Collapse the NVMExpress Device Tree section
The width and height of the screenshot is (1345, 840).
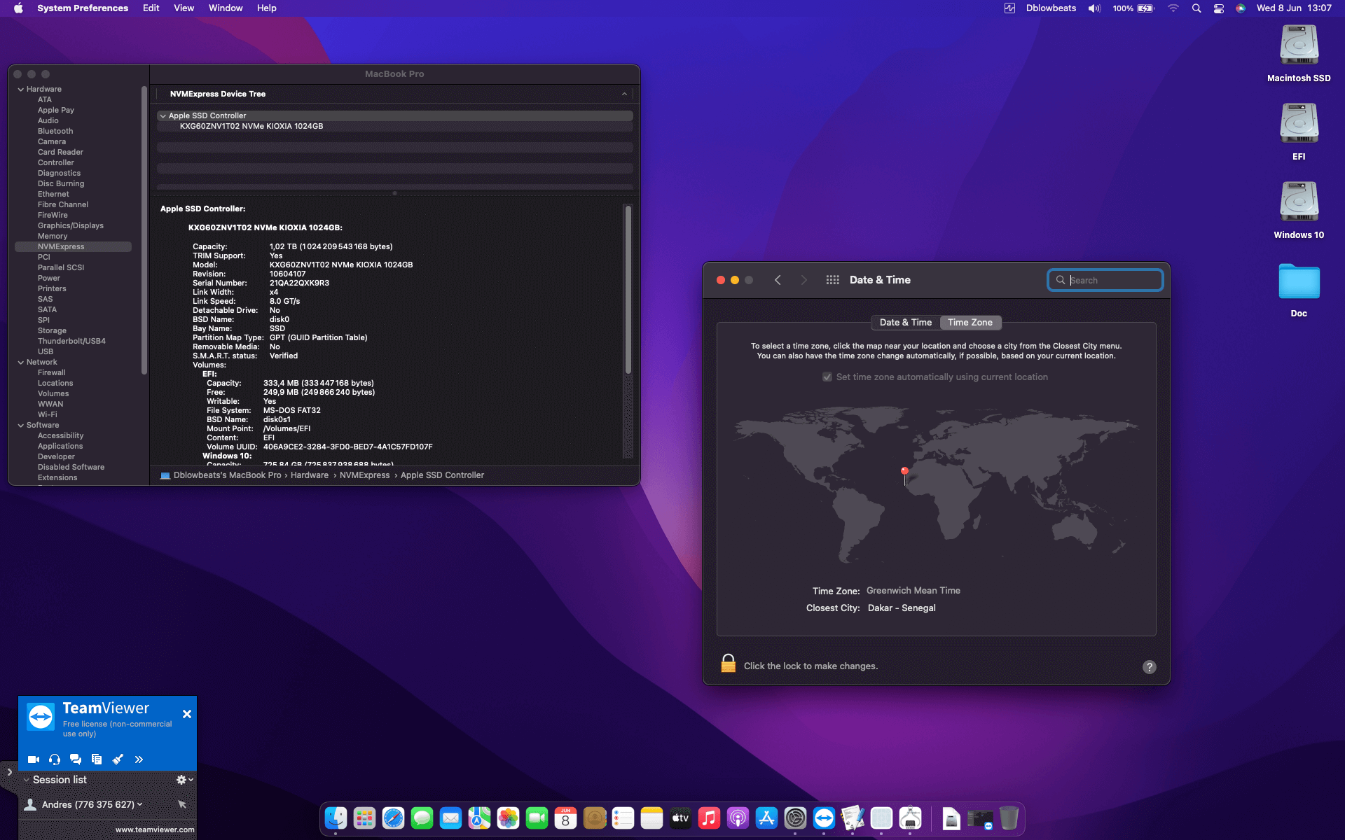tap(624, 94)
